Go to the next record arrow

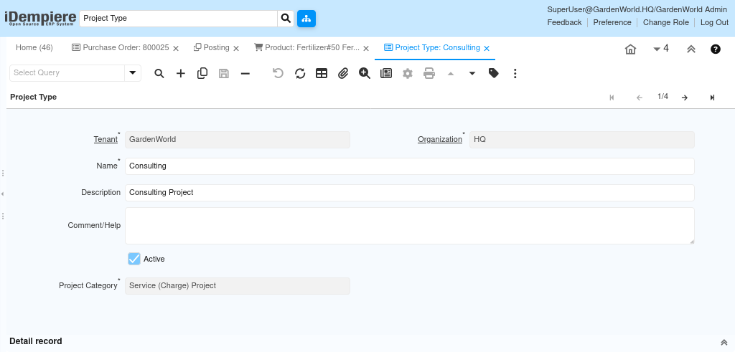tap(685, 97)
